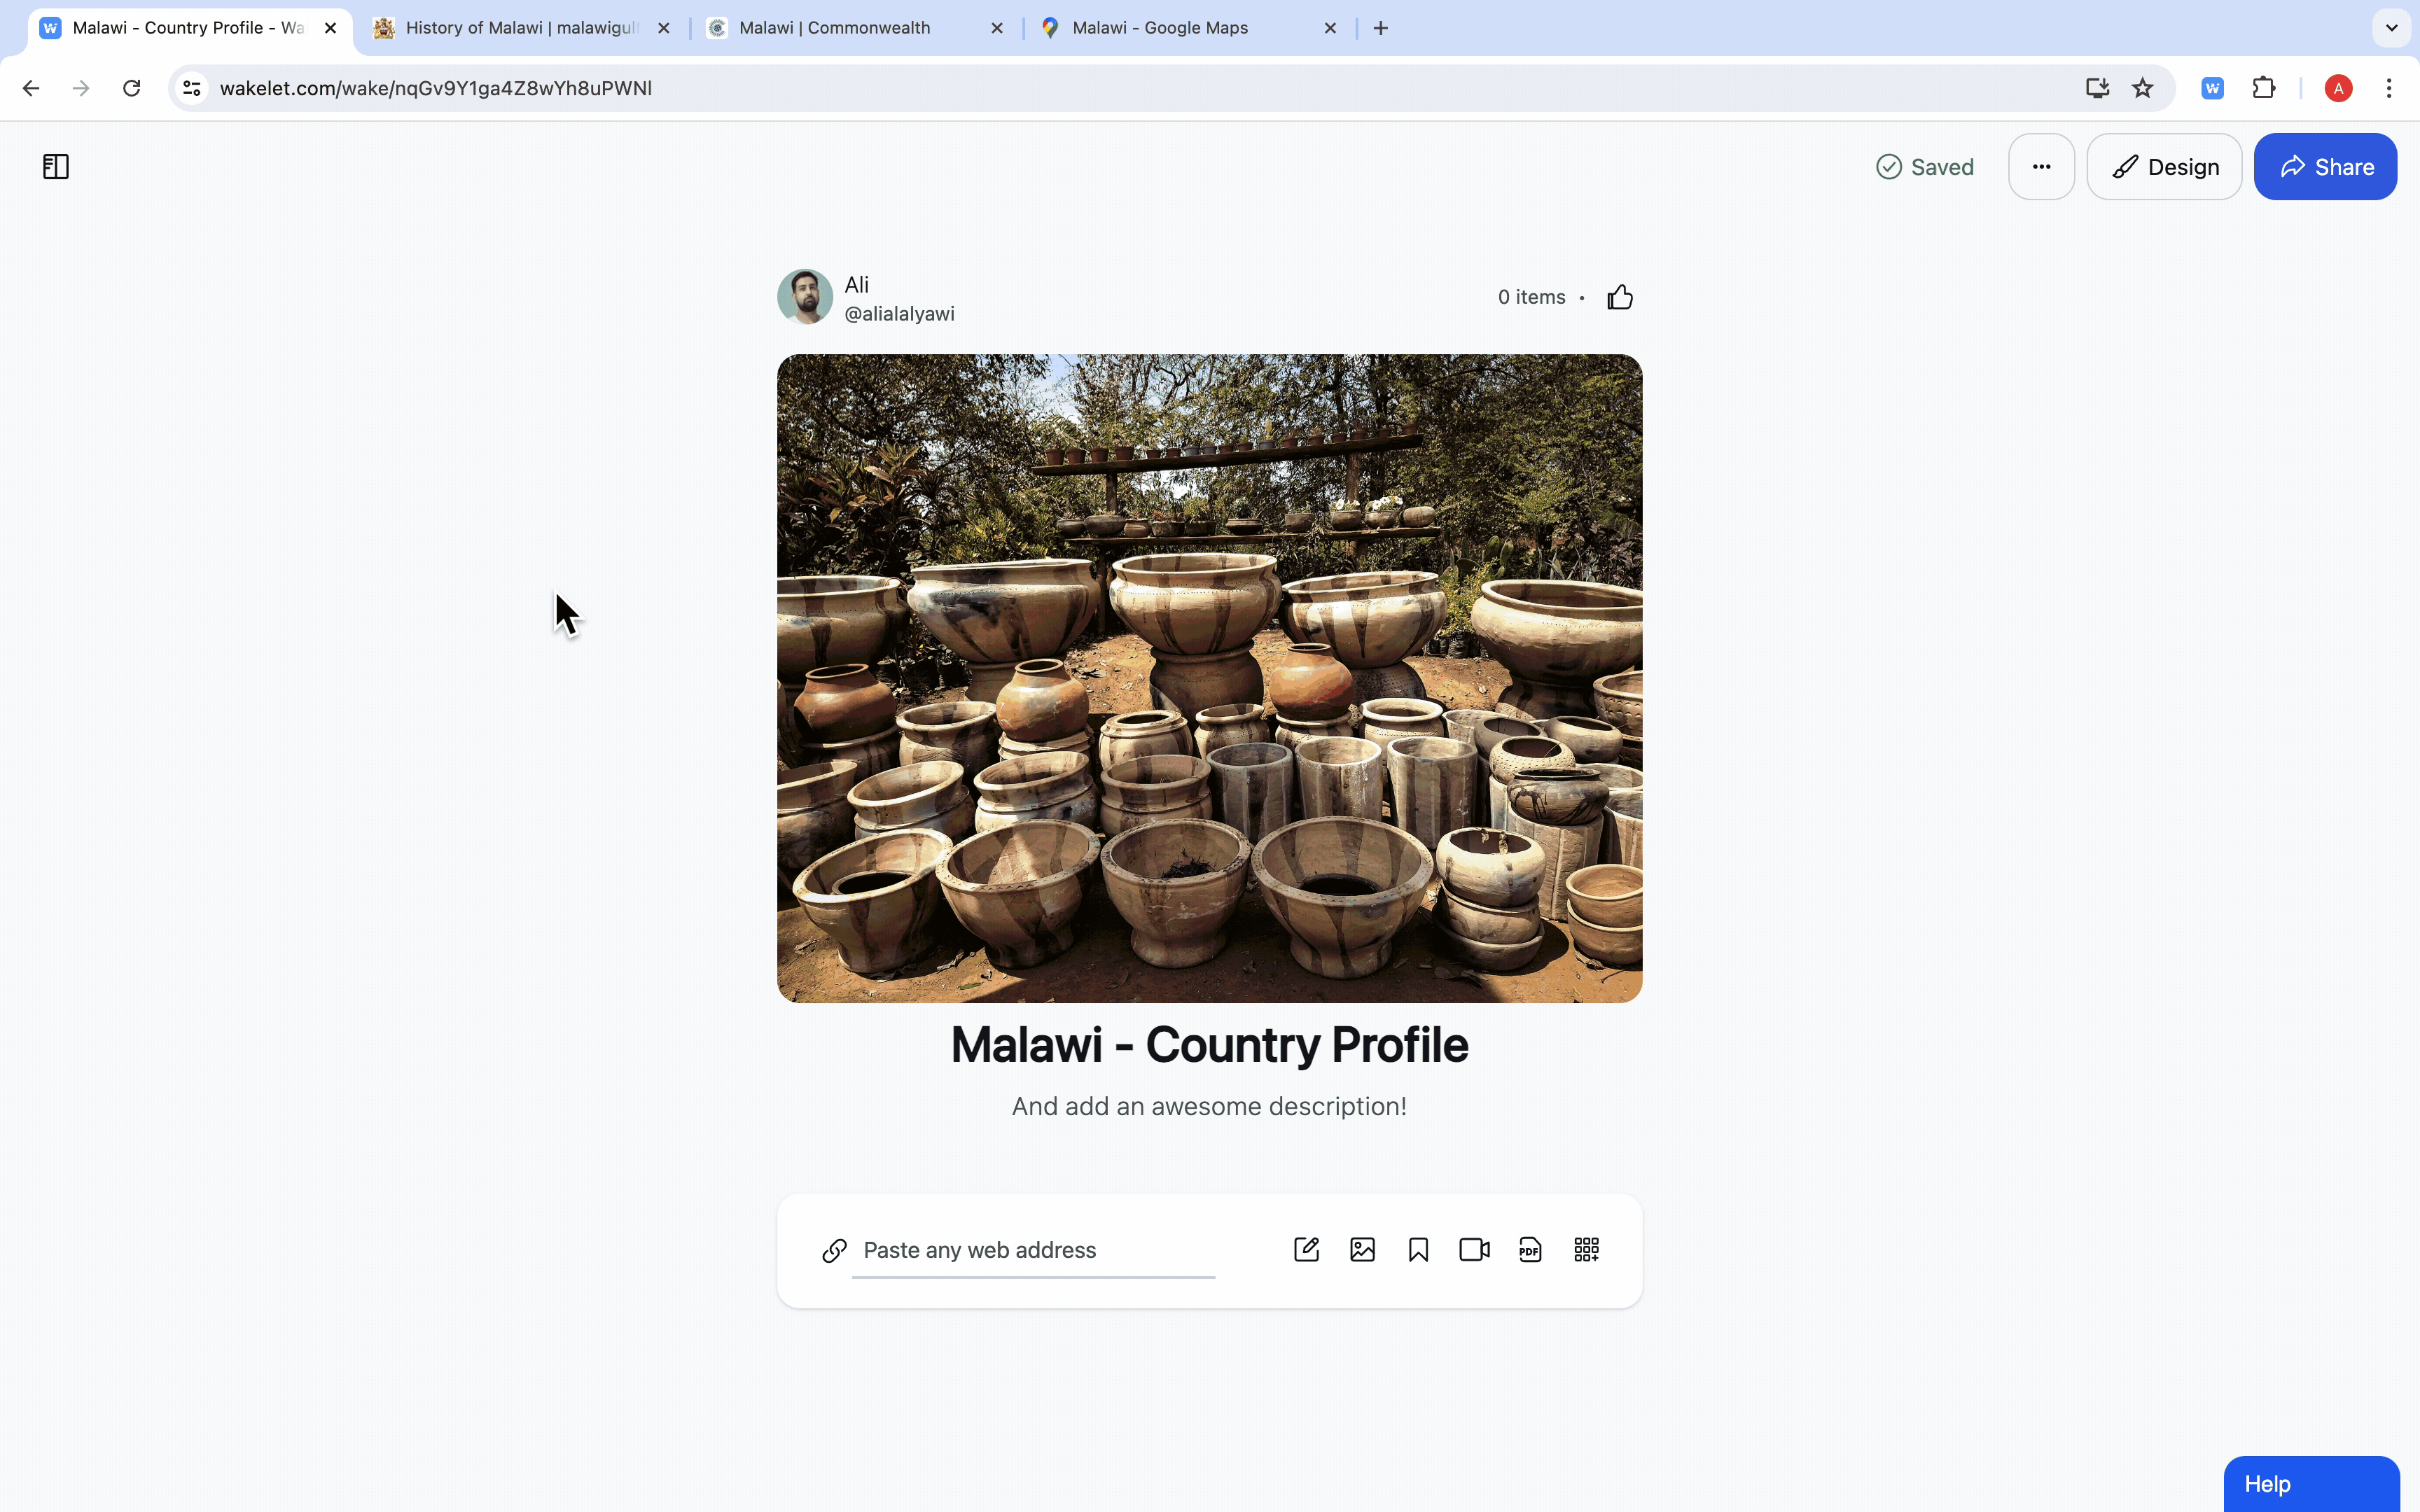
Task: Expand the tab search dropdown arrow
Action: pos(2391,28)
